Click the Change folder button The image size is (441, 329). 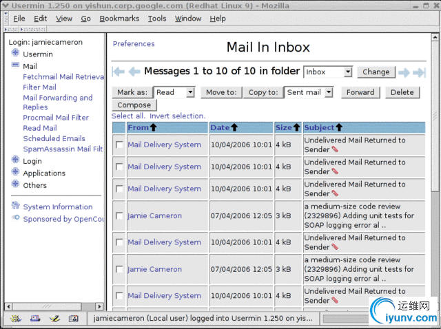[x=376, y=72]
